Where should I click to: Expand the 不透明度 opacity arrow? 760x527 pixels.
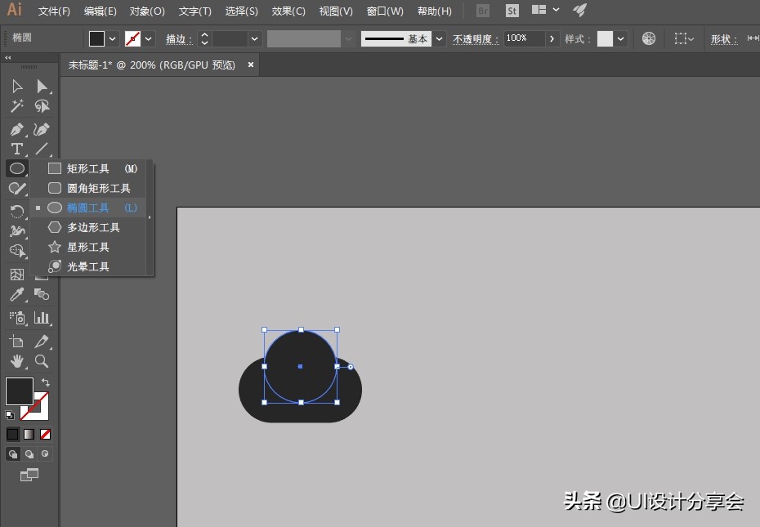552,38
